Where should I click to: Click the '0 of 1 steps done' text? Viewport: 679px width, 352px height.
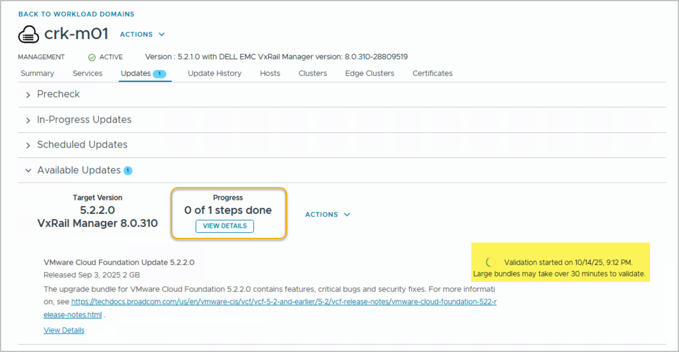(x=228, y=210)
